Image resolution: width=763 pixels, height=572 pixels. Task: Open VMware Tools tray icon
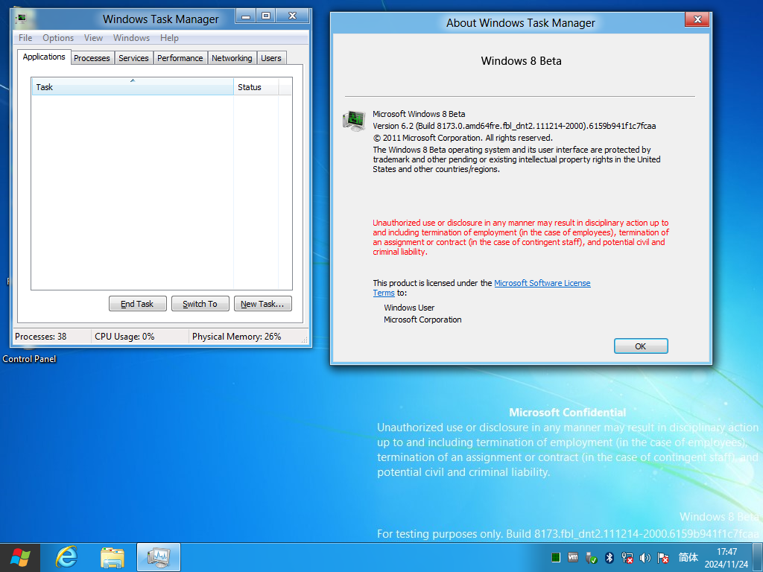pyautogui.click(x=573, y=557)
